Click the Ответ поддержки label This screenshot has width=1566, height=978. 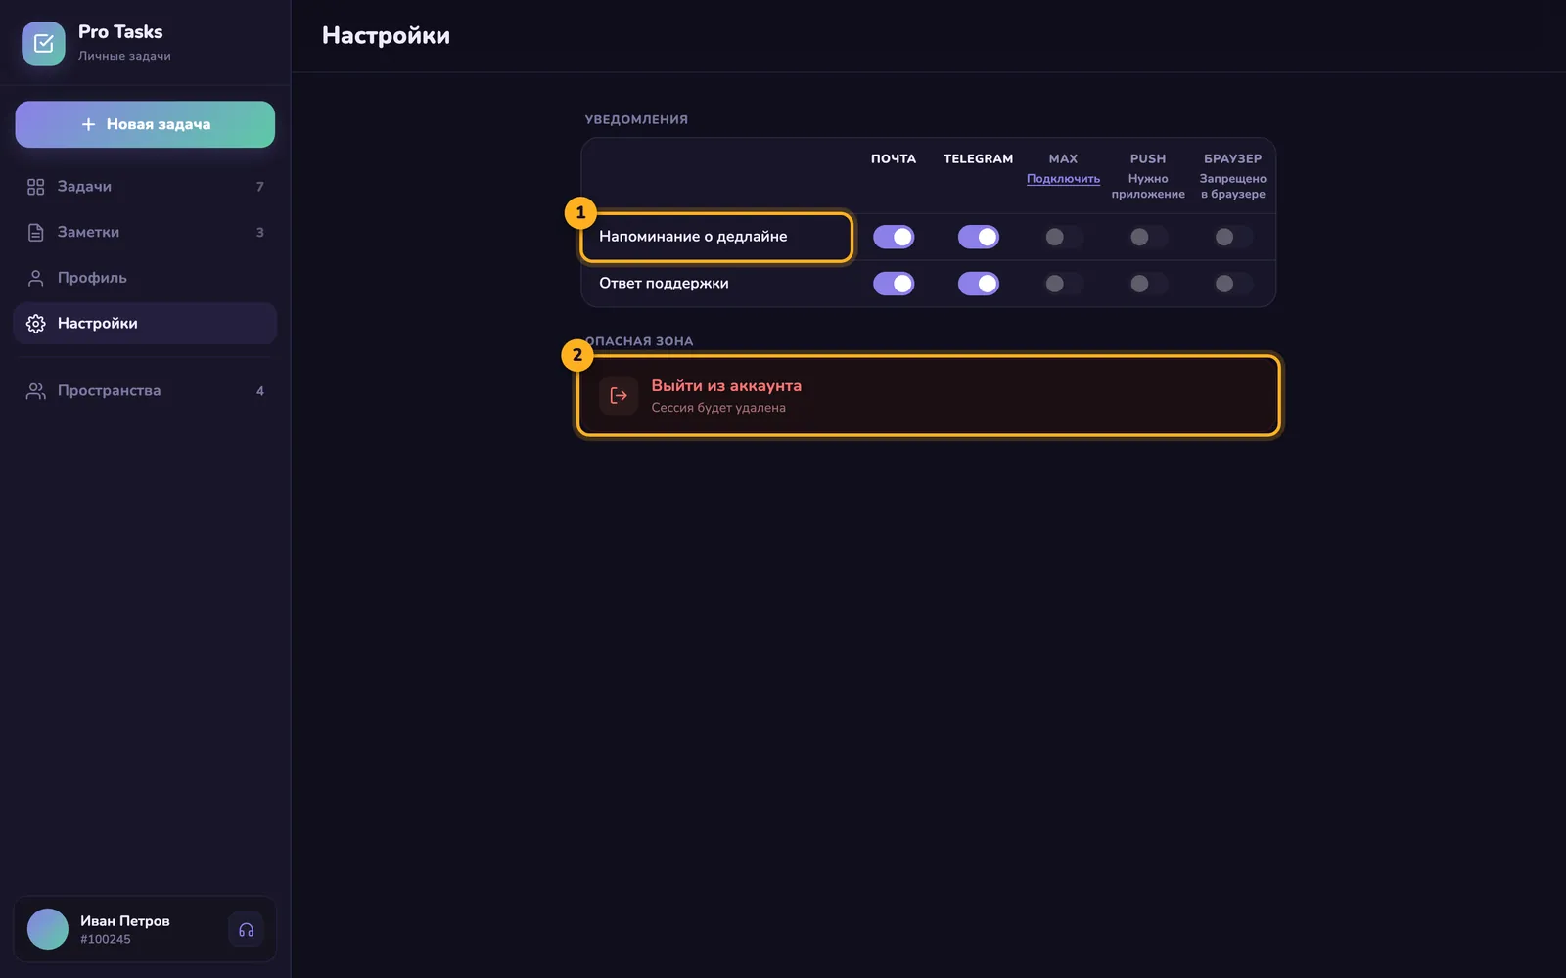coord(664,284)
